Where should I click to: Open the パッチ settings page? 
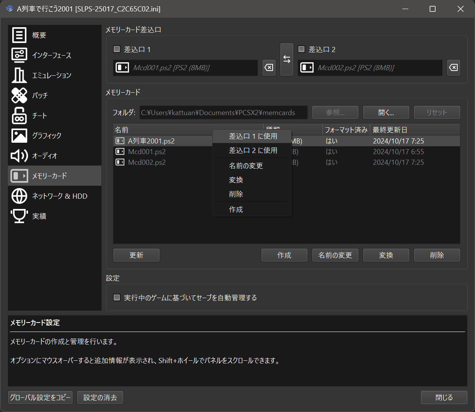pos(54,95)
